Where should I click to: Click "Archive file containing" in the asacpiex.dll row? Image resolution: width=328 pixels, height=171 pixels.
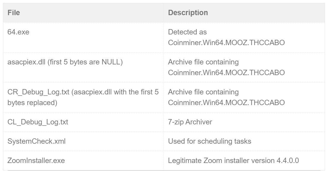(x=203, y=62)
